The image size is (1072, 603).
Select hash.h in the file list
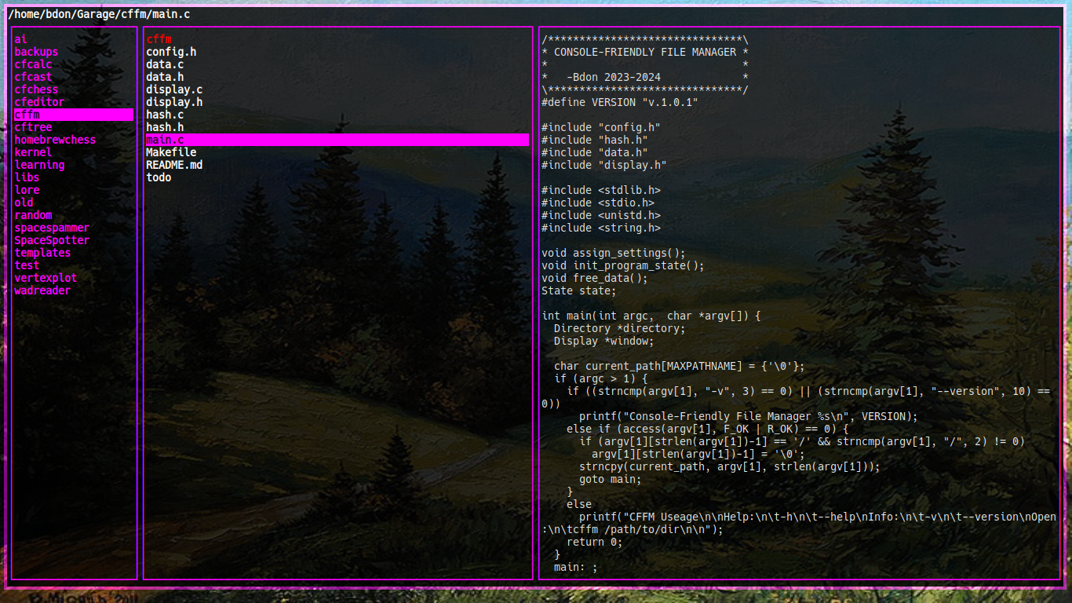pos(165,127)
